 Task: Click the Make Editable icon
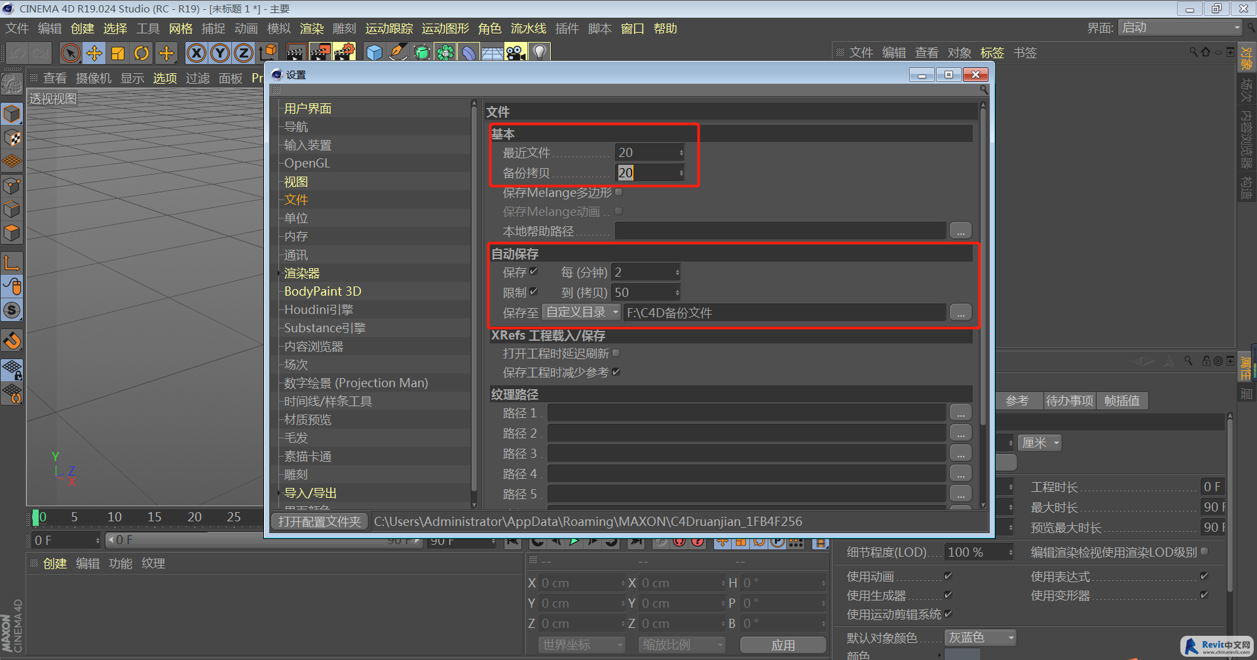coord(12,84)
